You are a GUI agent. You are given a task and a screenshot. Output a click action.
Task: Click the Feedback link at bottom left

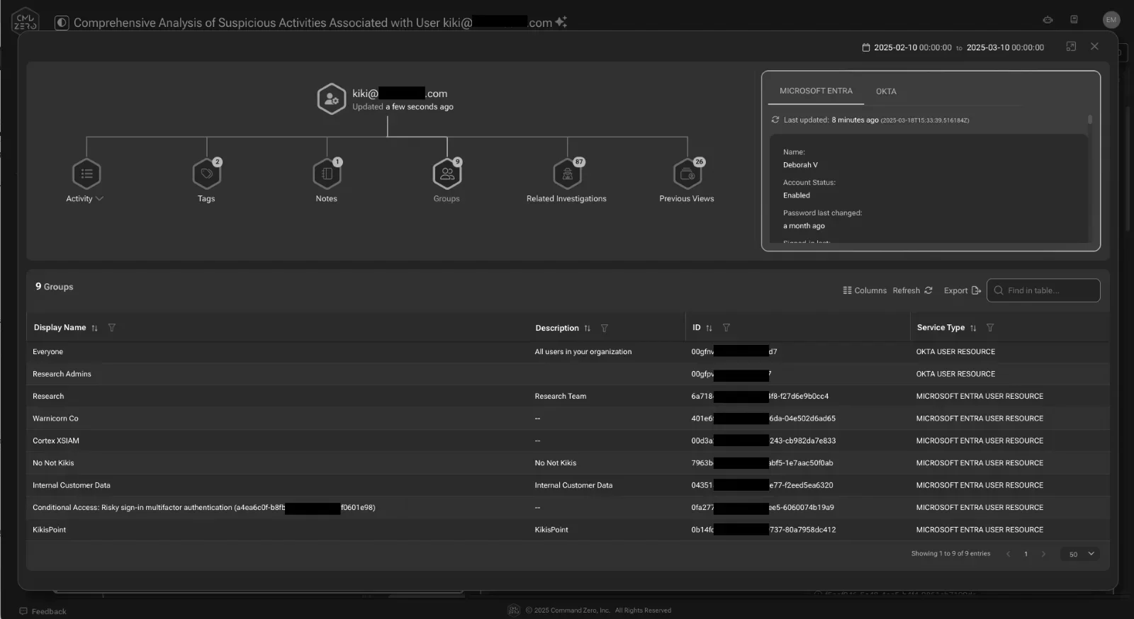[x=43, y=611]
